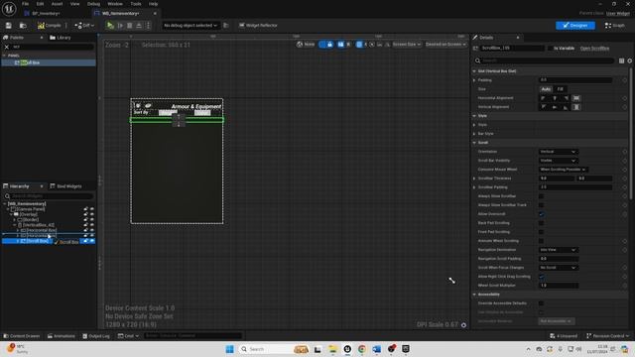
Task: Click the green Play simulation button
Action: point(110,26)
